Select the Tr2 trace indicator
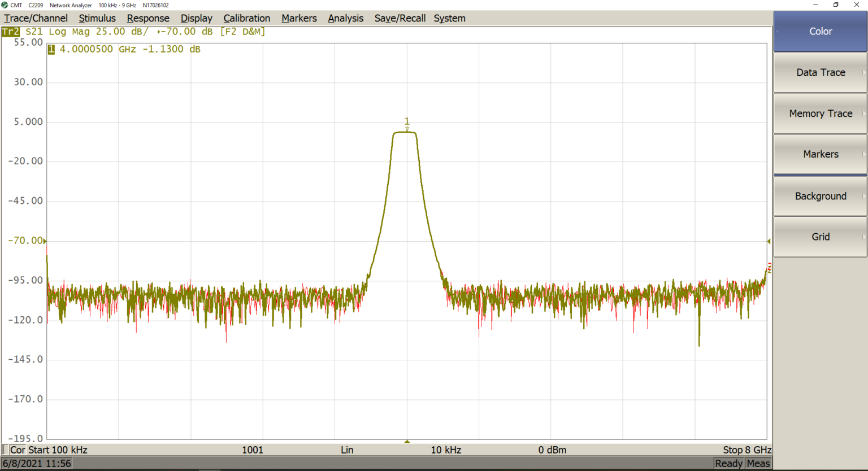The image size is (868, 471). 10,32
